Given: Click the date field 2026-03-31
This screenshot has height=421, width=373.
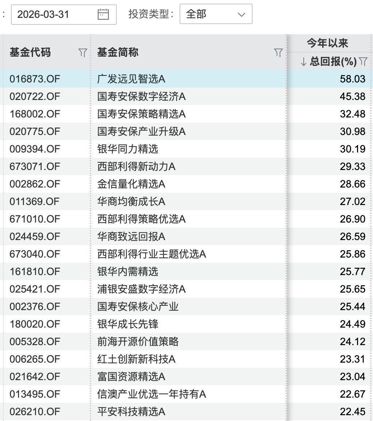Looking at the screenshot, I should (x=55, y=14).
